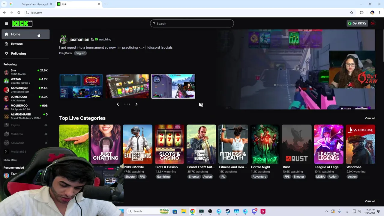
Task: Click the KICK logo
Action: pos(22,23)
